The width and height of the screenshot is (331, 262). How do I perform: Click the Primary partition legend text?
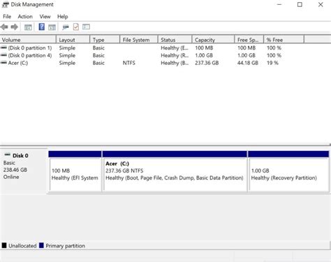coord(66,246)
